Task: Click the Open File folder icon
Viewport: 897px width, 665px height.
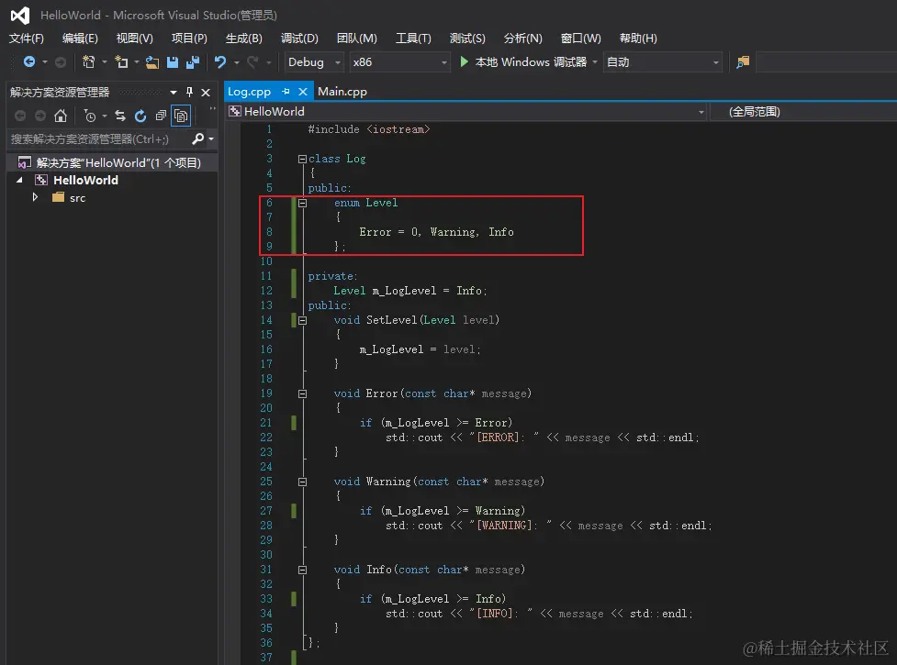Action: [x=152, y=62]
